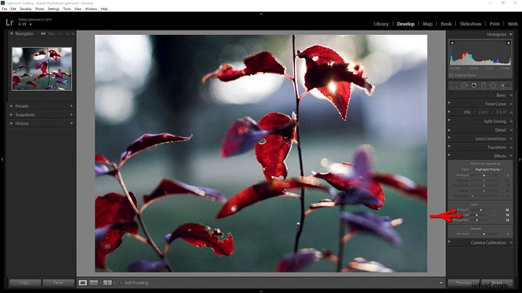This screenshot has width=522, height=293.
Task: Toggle highlight clipping indicator in histogram
Action: pos(508,43)
